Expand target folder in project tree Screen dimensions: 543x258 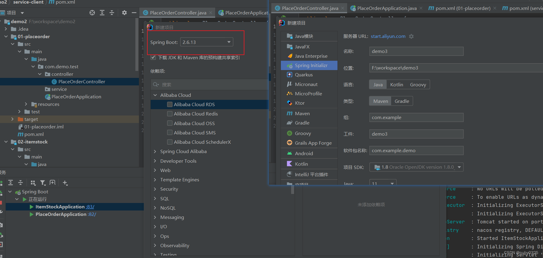(x=12, y=119)
